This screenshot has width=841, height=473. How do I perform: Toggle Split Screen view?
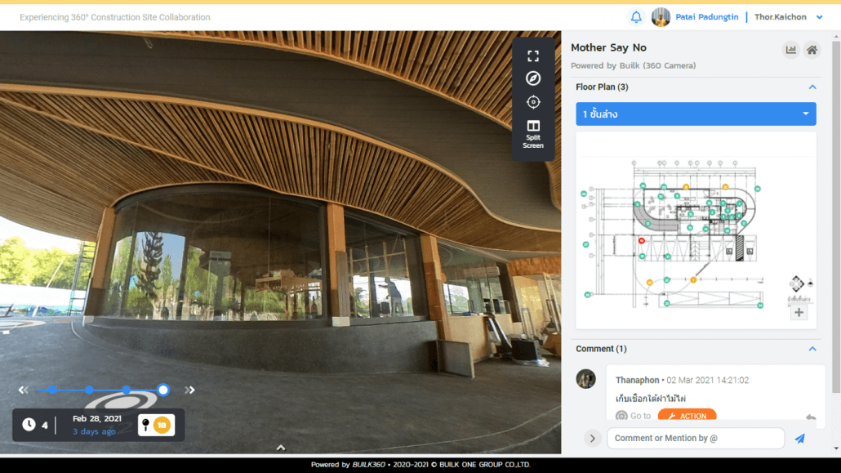[532, 134]
